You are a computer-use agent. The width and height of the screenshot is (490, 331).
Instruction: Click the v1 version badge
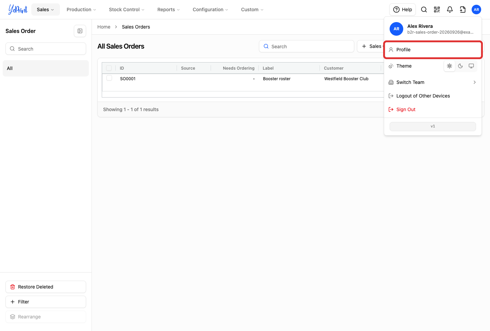point(433,126)
